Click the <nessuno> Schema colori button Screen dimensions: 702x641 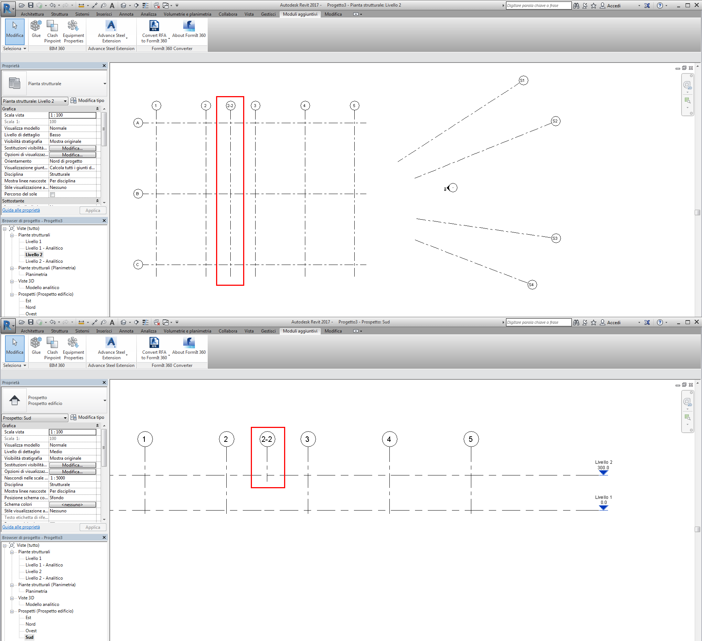(72, 505)
